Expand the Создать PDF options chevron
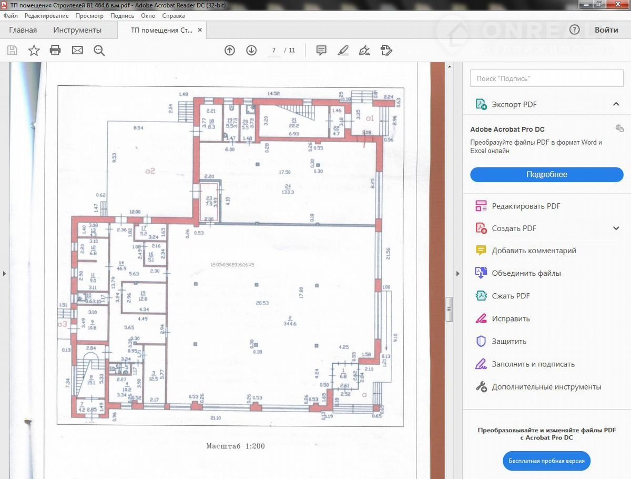Viewport: 631px width, 479px height. (x=616, y=228)
